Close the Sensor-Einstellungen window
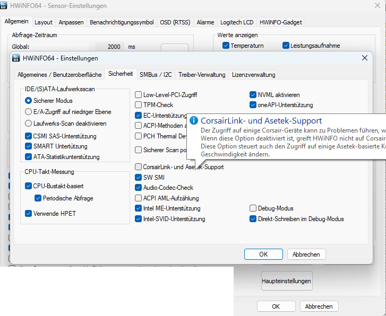 point(377,5)
